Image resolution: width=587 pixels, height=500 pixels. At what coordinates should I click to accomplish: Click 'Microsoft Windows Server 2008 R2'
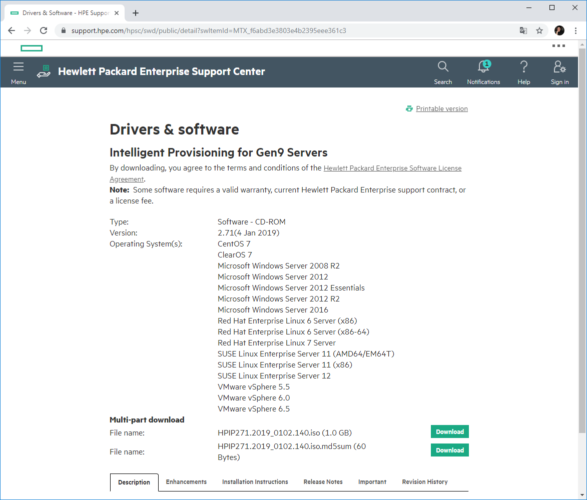(279, 266)
